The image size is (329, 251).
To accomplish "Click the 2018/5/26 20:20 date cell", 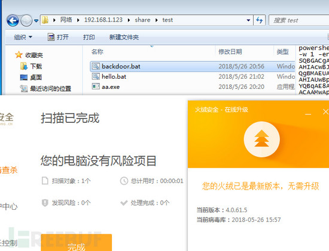I will (x=241, y=86).
